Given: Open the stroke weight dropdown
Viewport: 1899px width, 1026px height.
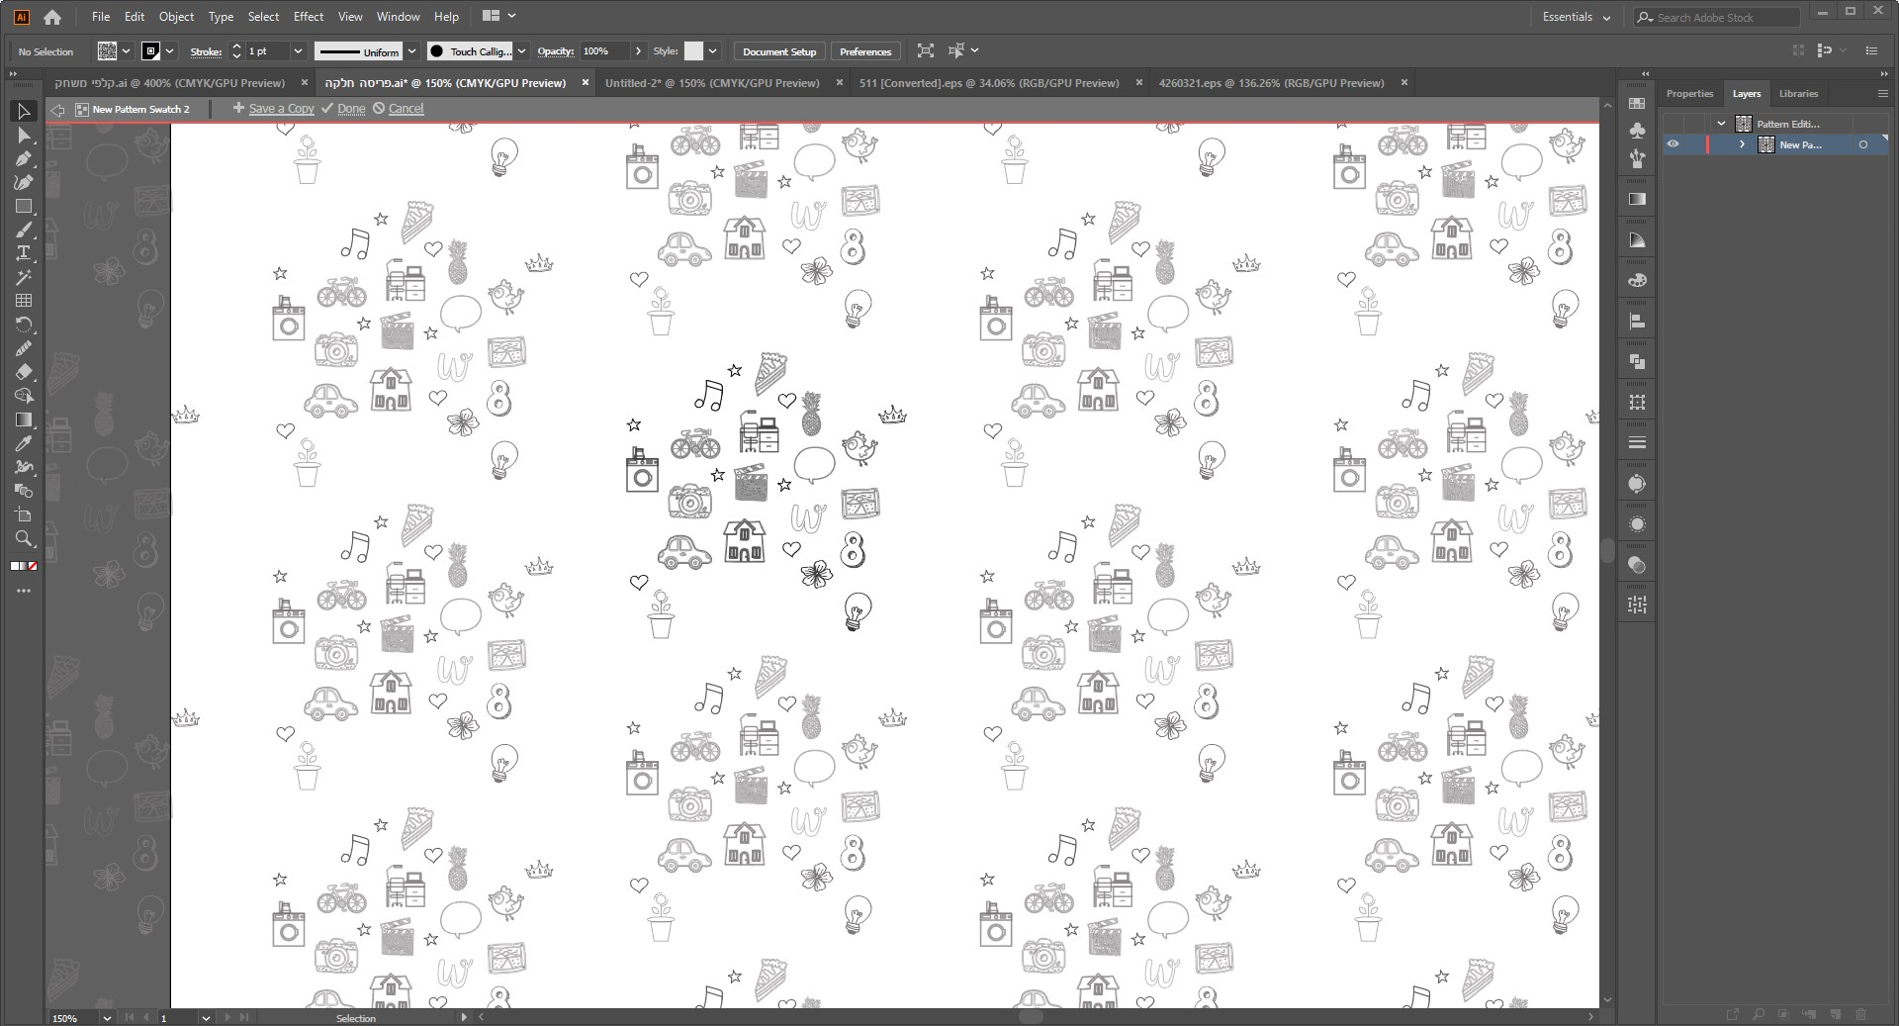Looking at the screenshot, I should pos(298,51).
